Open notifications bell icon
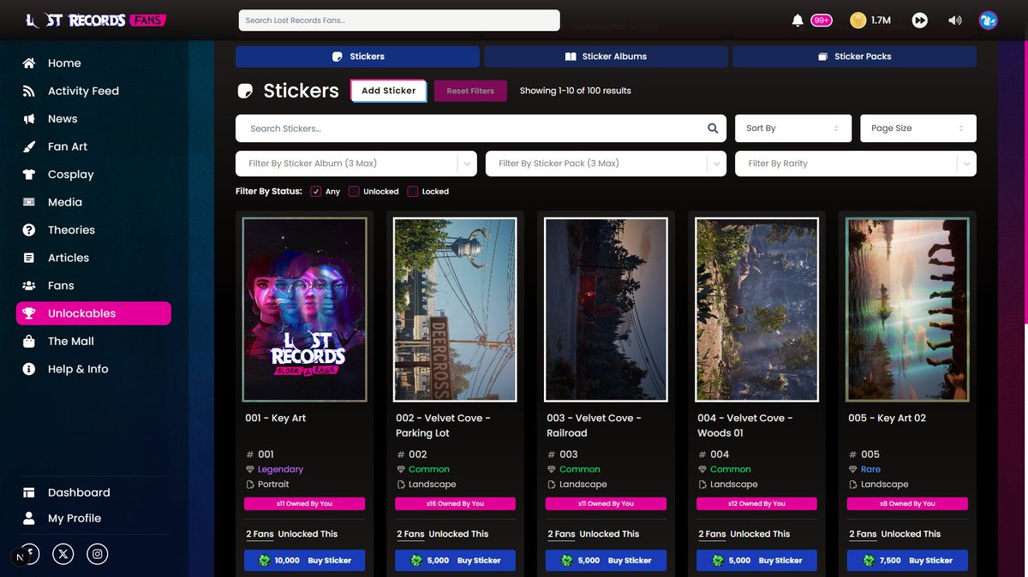The width and height of the screenshot is (1028, 577). pyautogui.click(x=798, y=21)
